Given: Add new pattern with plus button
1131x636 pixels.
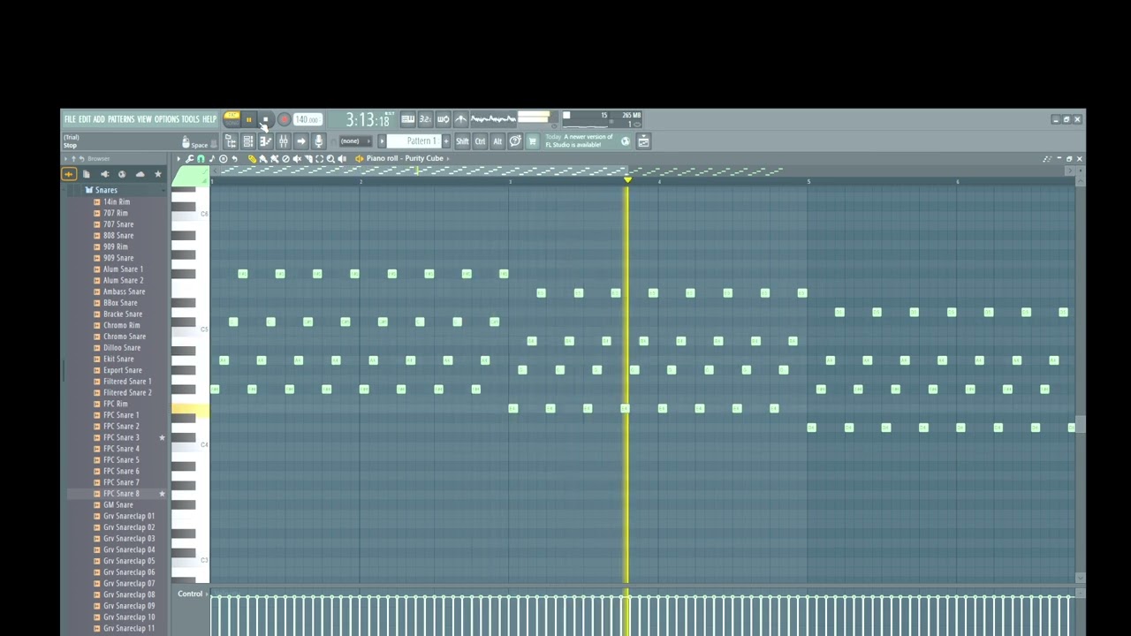Looking at the screenshot, I should point(446,141).
